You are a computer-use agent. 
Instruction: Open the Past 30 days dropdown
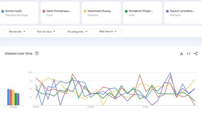[x=46, y=32]
